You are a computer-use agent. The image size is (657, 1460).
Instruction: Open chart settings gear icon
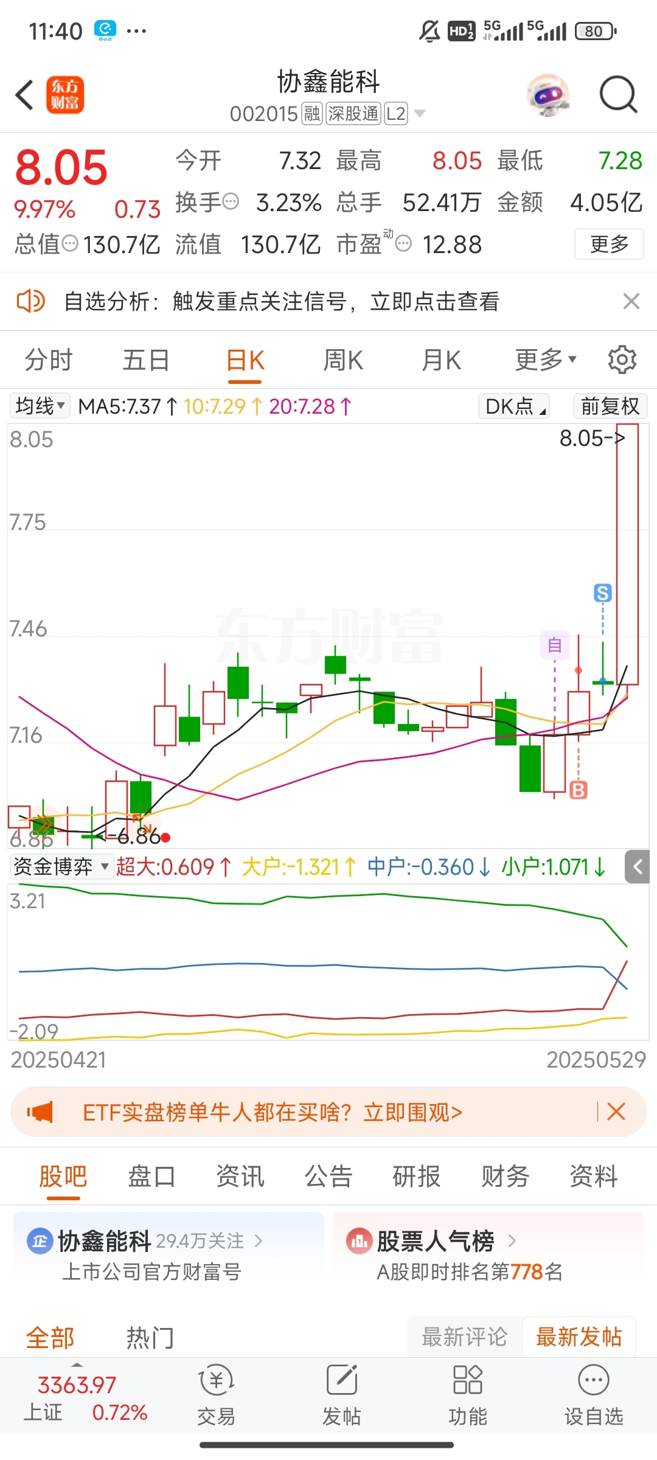[622, 360]
